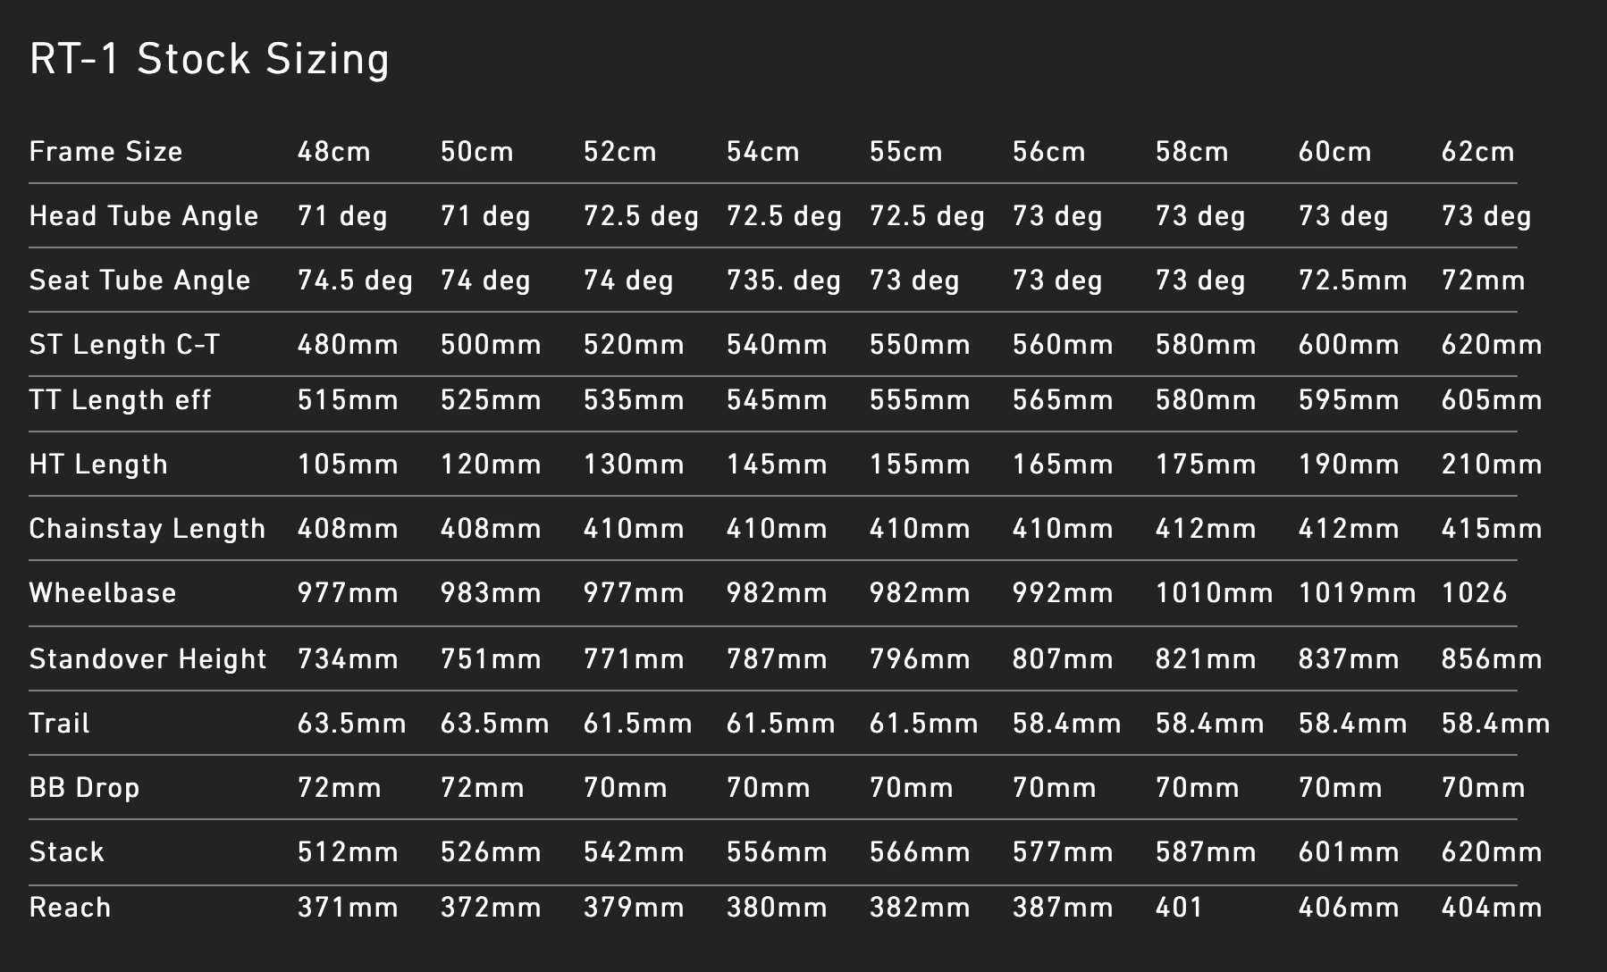Click the 72.5mm seat tube angle value
The image size is (1607, 972).
(1352, 281)
